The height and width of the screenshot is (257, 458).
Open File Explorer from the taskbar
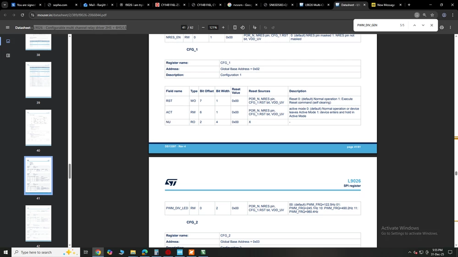[x=133, y=252]
